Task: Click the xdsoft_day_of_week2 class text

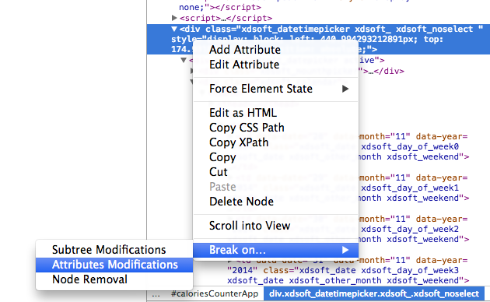Action: pos(410,229)
